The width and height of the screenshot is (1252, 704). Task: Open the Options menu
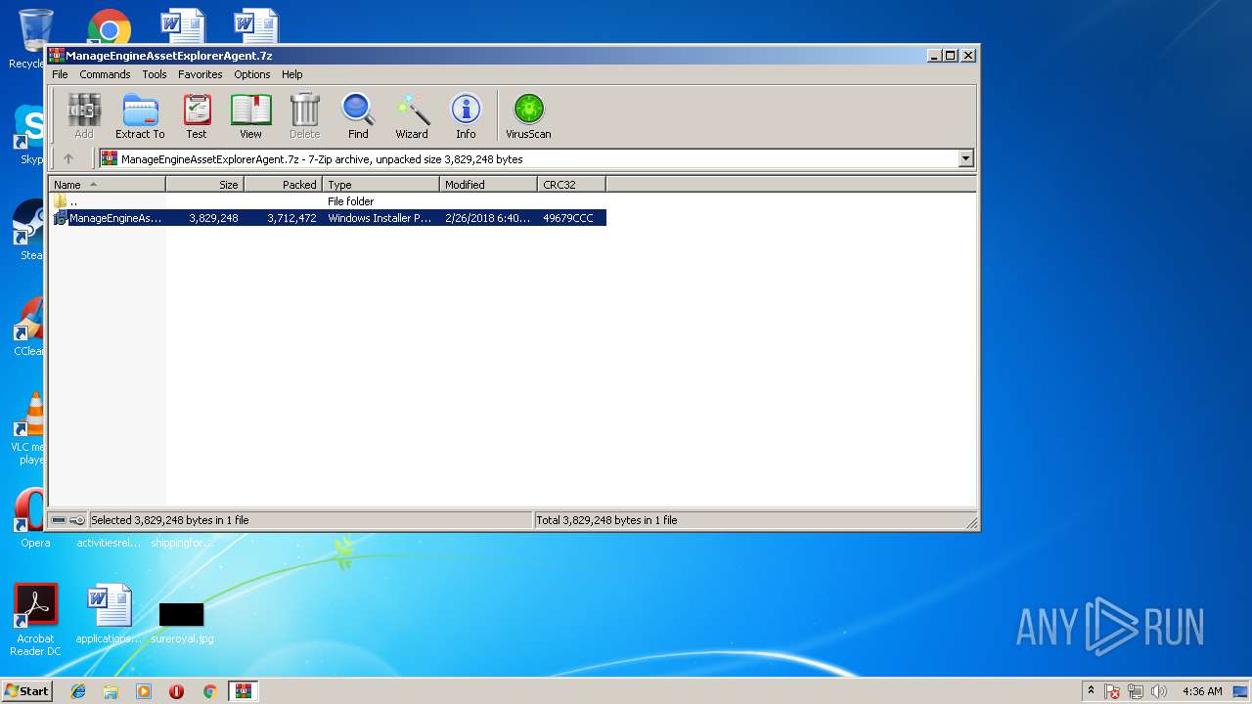pyautogui.click(x=251, y=74)
